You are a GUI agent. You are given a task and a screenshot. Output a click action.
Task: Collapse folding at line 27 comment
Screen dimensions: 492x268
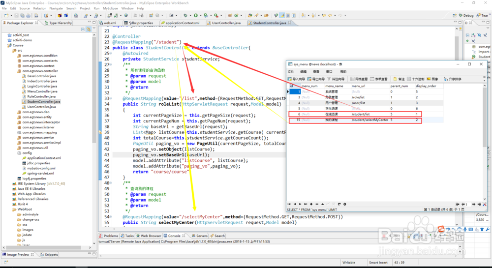(x=110, y=64)
